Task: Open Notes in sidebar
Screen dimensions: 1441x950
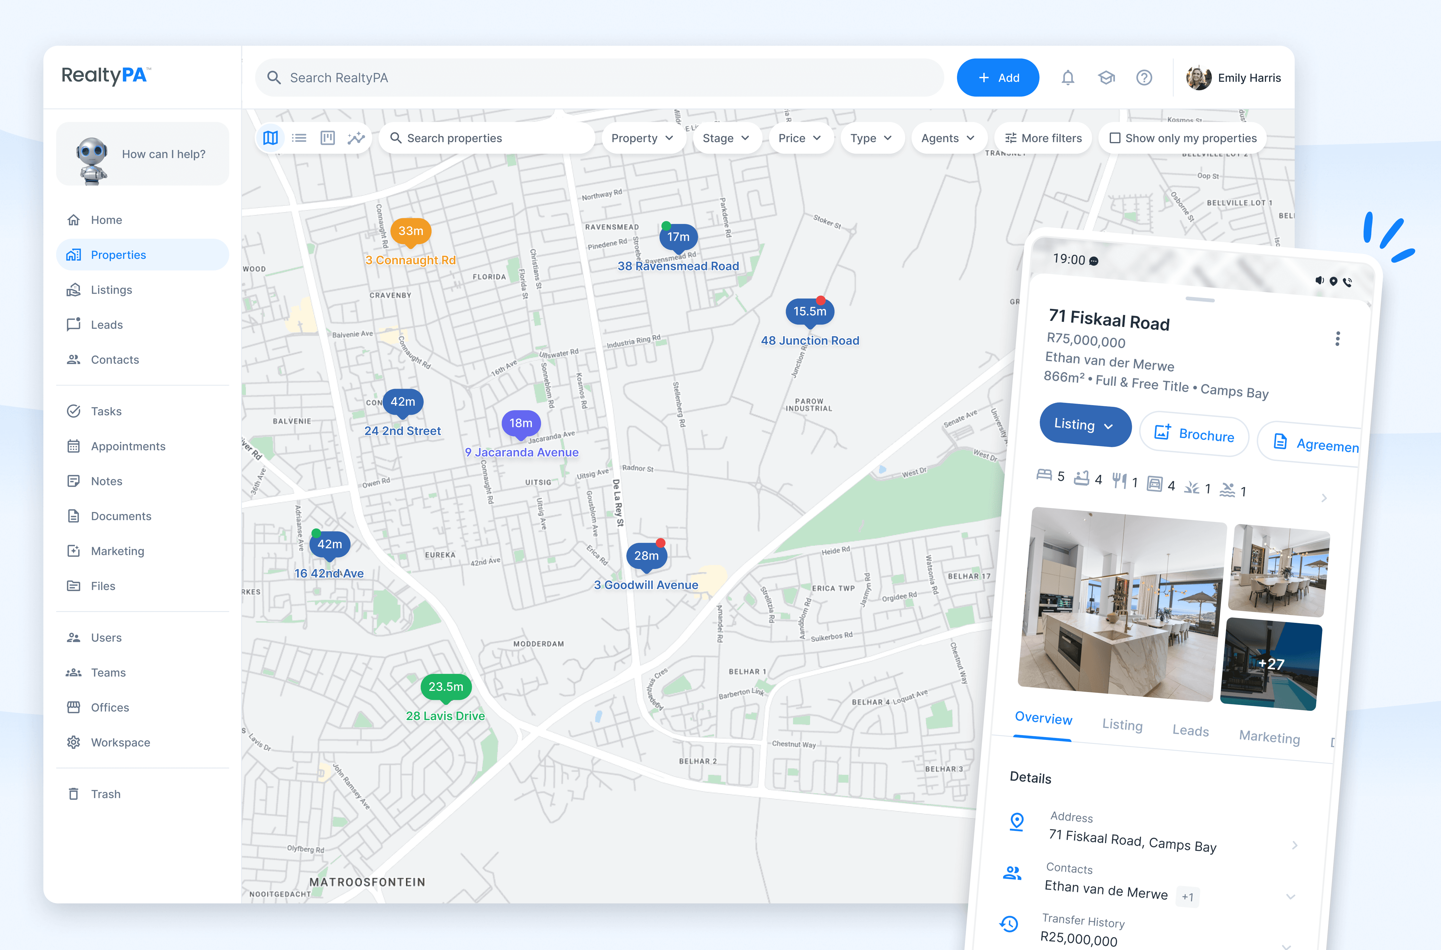Action: tap(142, 481)
